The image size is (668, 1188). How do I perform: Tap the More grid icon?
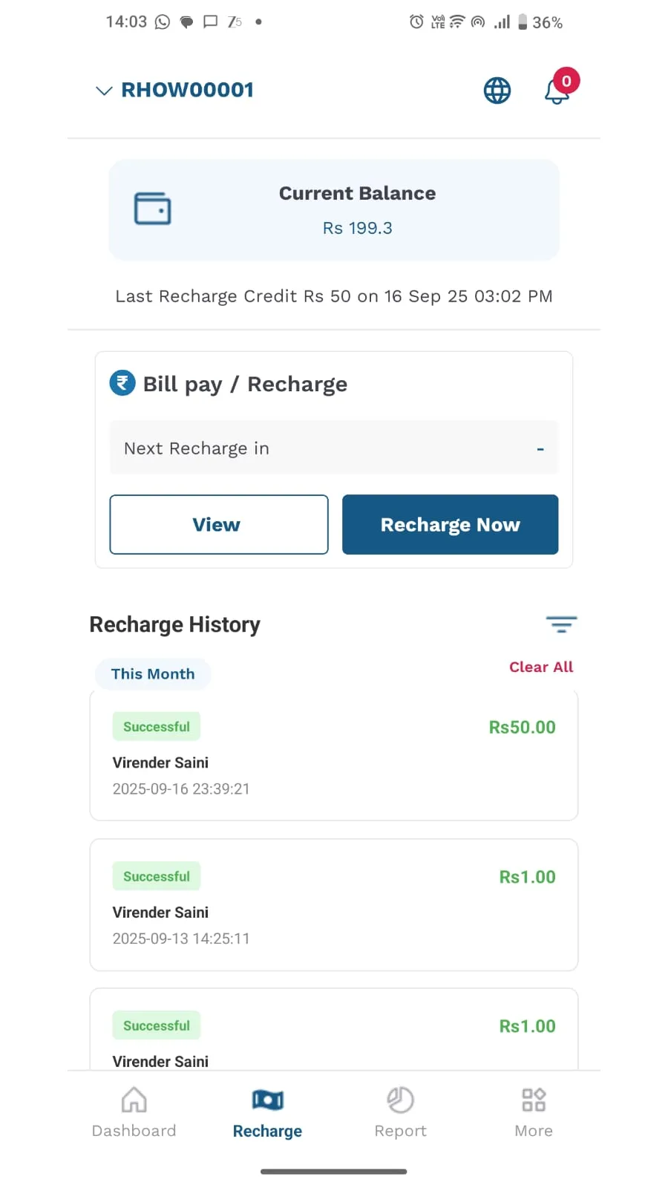click(x=534, y=1100)
